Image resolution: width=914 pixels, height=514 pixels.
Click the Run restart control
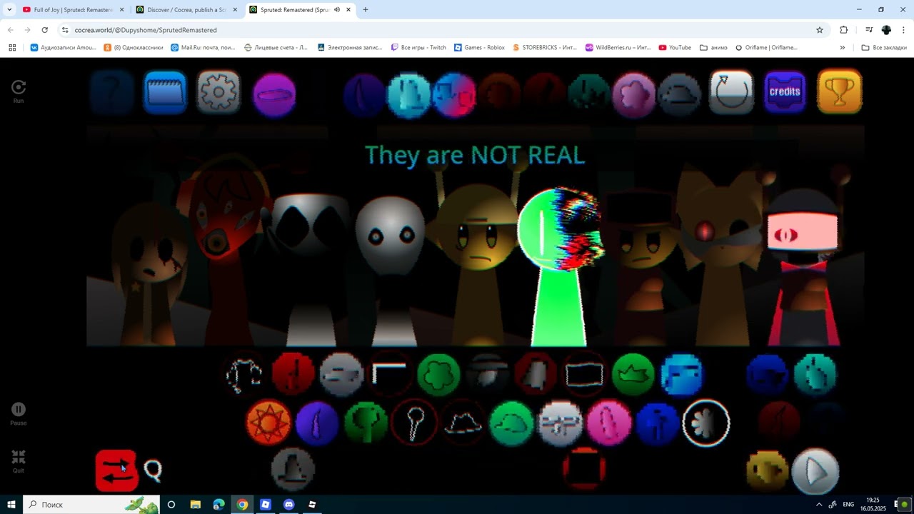pos(19,91)
